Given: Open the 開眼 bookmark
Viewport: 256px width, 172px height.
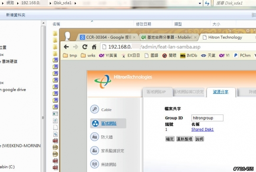Looking at the screenshot, I should point(169,55).
